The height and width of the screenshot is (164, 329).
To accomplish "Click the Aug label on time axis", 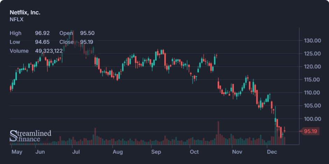I will pyautogui.click(x=118, y=152).
